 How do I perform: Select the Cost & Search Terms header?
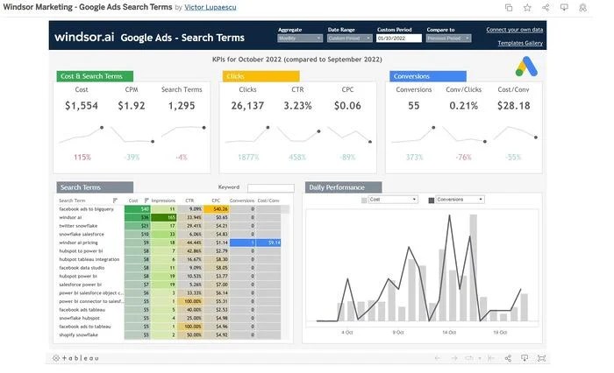[95, 76]
